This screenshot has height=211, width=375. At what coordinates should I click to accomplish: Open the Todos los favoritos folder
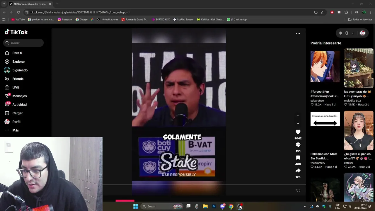pos(360,20)
